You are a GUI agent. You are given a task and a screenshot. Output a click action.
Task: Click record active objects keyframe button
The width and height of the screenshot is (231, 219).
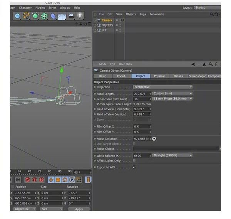(28, 180)
